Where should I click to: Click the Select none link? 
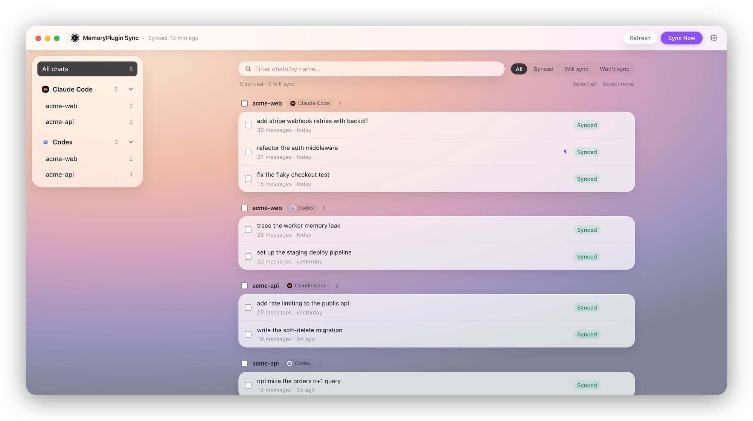point(618,84)
